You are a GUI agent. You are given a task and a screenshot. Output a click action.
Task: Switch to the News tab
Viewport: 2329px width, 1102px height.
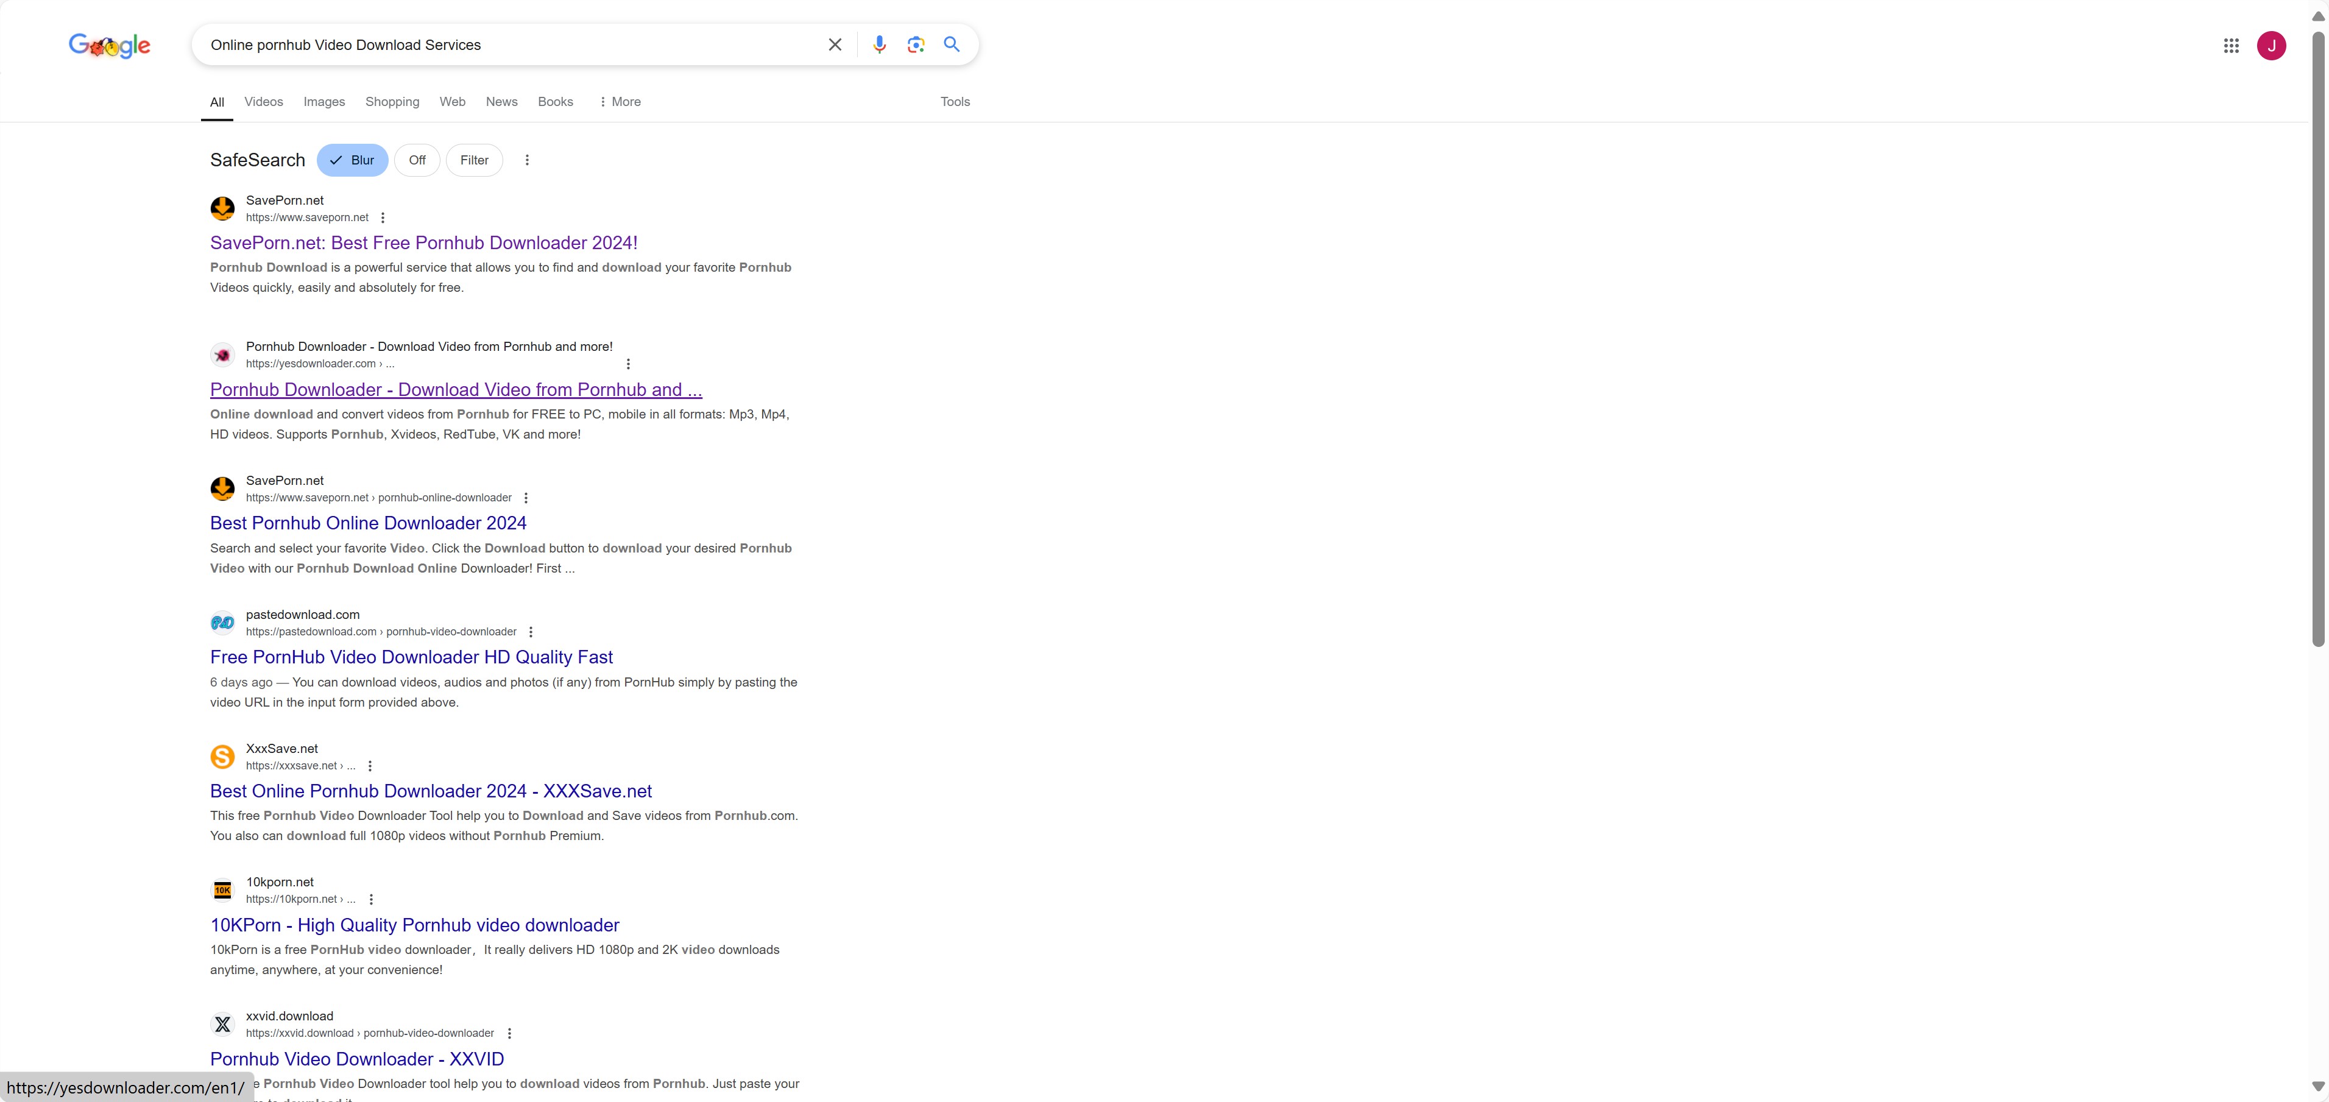pyautogui.click(x=501, y=101)
